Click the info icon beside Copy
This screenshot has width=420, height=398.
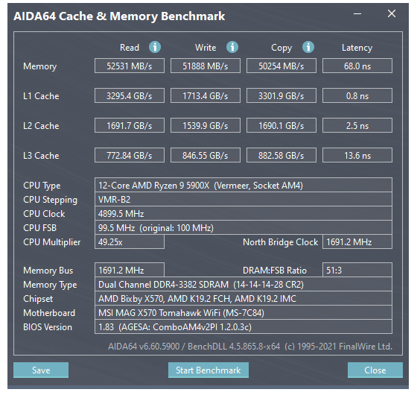pos(308,47)
